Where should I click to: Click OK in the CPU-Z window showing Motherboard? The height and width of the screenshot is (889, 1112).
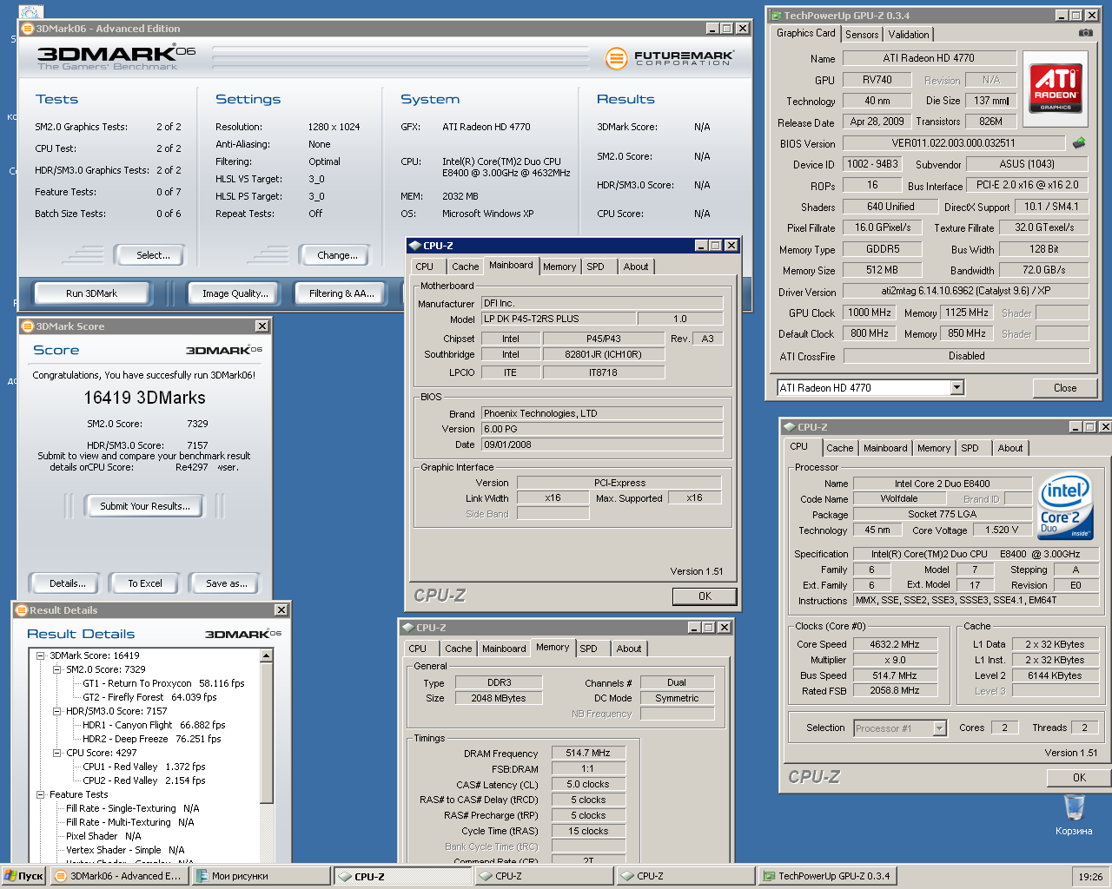(x=705, y=596)
